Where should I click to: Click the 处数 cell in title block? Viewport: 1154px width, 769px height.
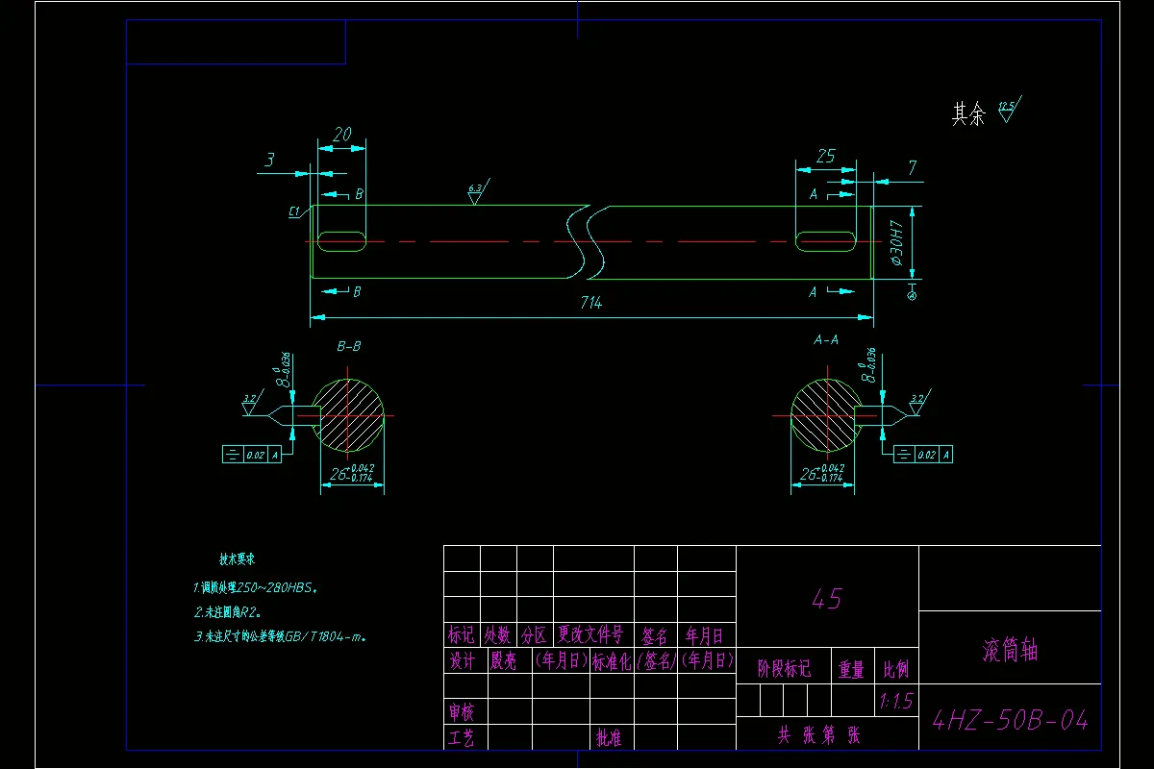click(x=497, y=635)
